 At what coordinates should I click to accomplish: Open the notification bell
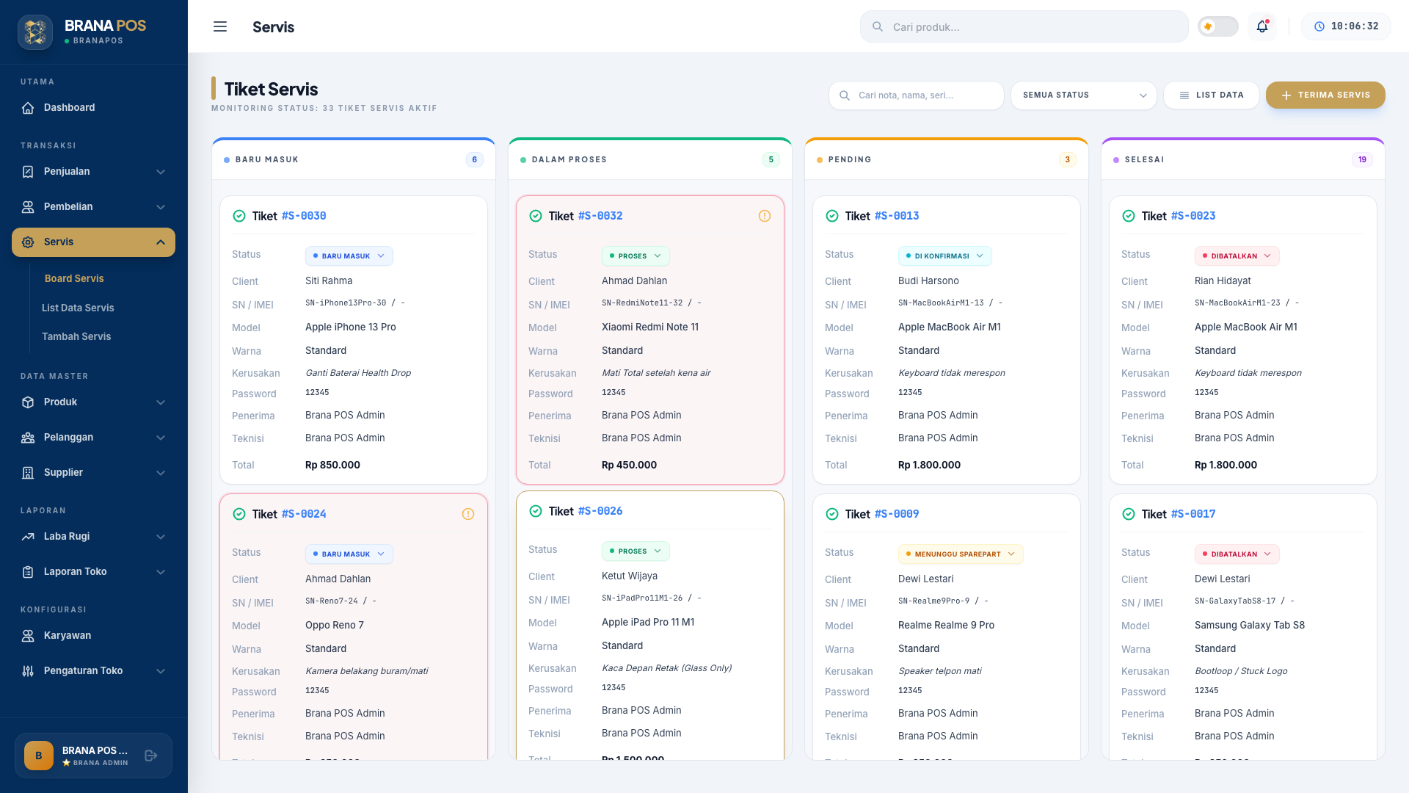click(x=1262, y=26)
